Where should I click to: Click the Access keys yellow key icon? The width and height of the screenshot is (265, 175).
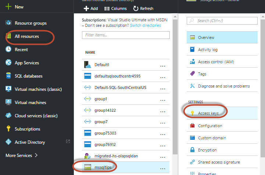pyautogui.click(x=192, y=113)
